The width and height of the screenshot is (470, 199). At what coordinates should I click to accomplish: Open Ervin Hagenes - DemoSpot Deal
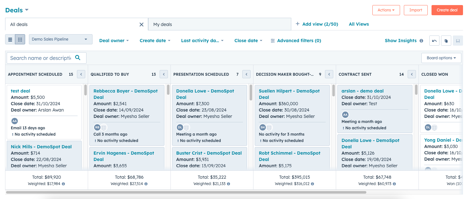(124, 156)
